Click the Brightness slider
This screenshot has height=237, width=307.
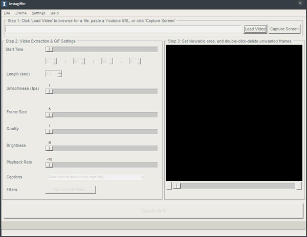pyautogui.click(x=101, y=148)
